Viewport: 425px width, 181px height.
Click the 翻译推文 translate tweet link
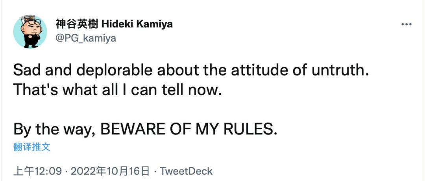click(x=31, y=147)
